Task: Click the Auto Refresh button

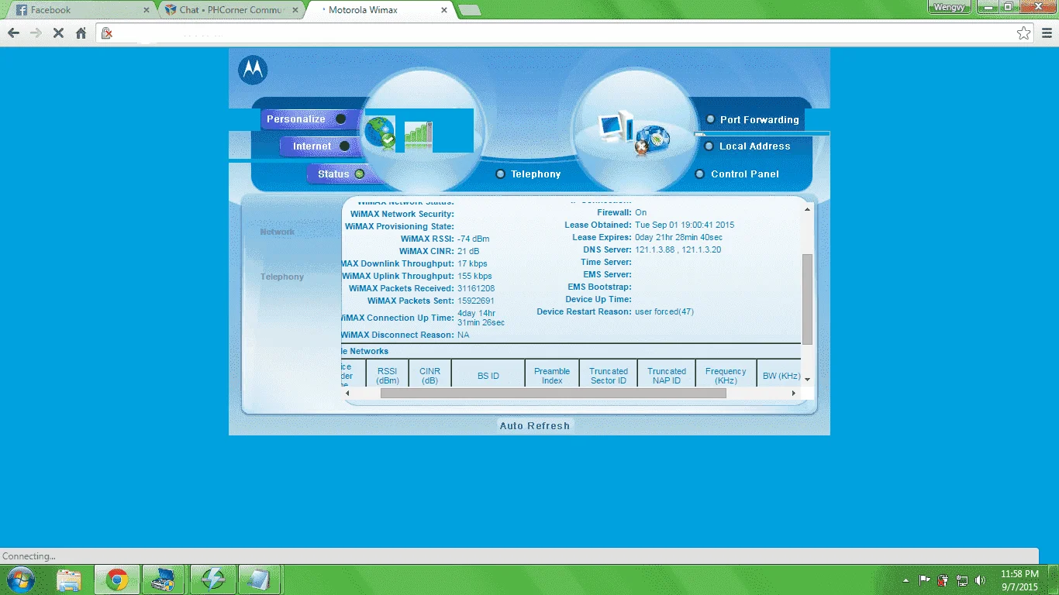Action: tap(535, 425)
